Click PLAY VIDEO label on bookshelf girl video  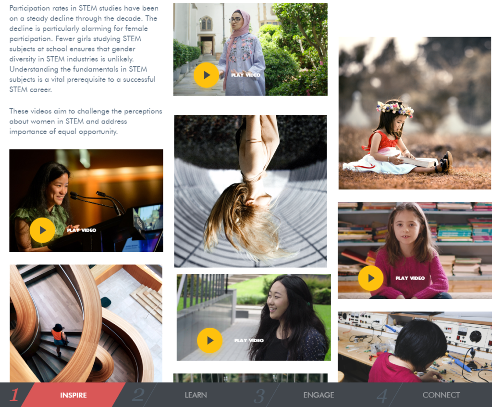tap(410, 278)
